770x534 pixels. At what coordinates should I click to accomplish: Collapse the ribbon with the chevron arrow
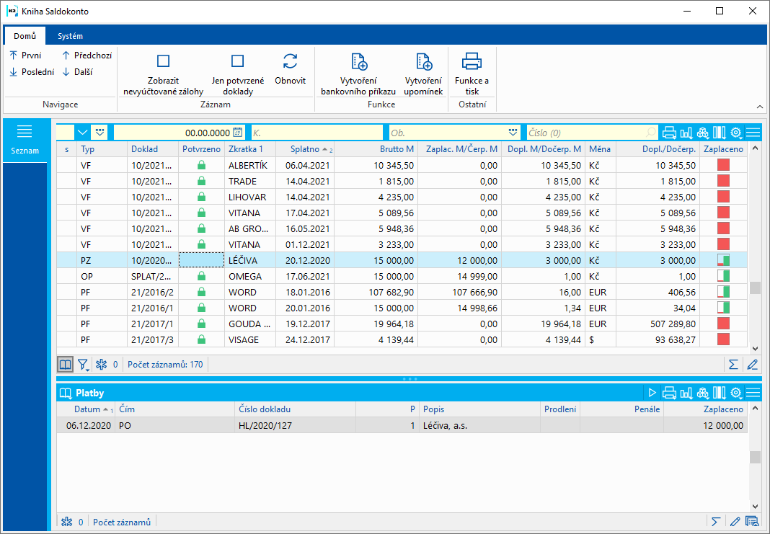click(x=759, y=107)
